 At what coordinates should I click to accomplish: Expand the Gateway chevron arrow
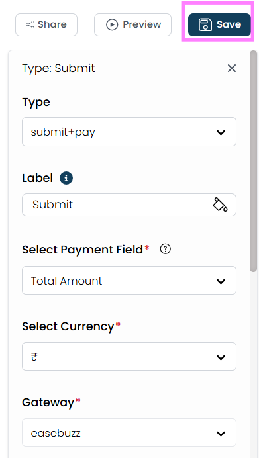(221, 434)
